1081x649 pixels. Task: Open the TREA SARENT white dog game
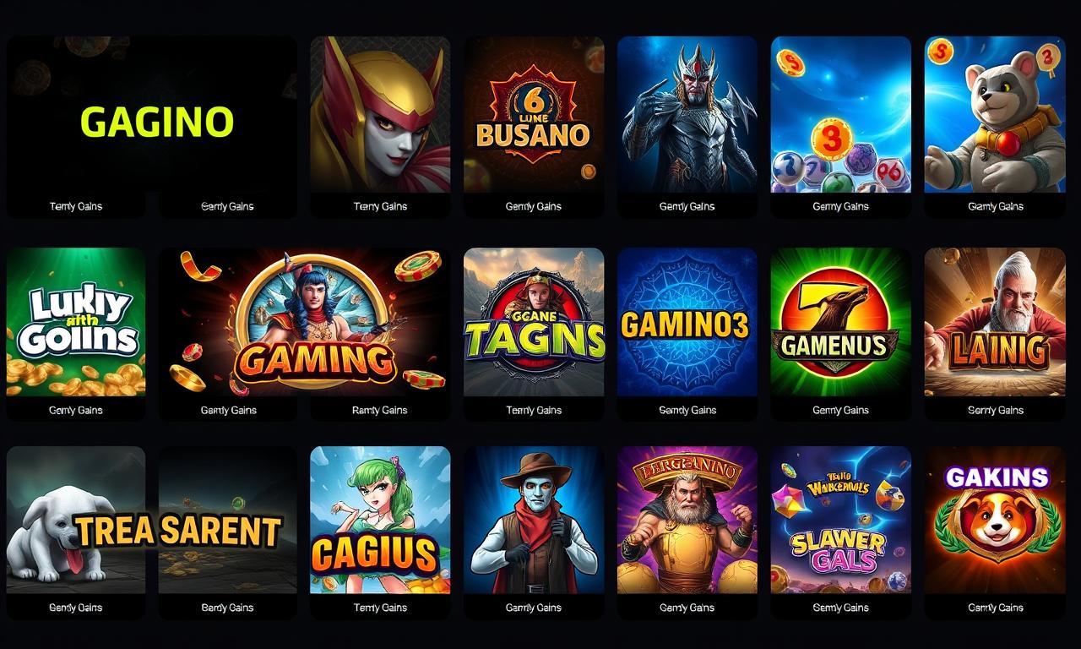[152, 520]
